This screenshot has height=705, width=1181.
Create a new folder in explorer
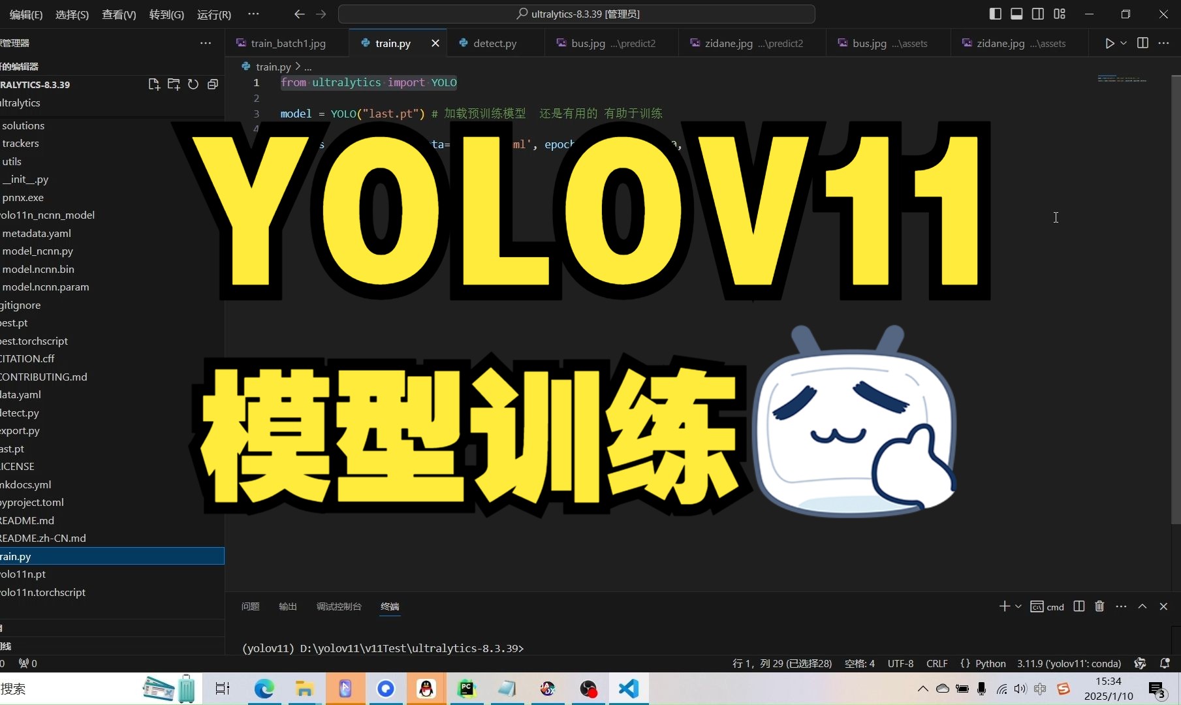[x=174, y=84]
